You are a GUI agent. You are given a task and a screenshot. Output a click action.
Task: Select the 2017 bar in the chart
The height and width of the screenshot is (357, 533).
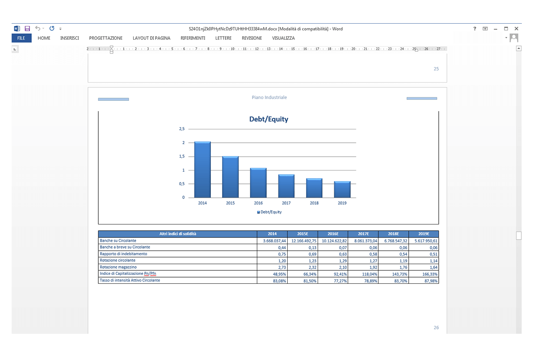(x=286, y=186)
